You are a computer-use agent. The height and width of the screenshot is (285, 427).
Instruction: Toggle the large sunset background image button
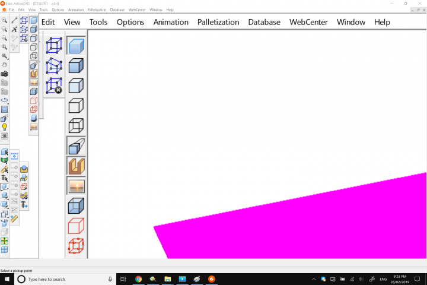point(76,186)
